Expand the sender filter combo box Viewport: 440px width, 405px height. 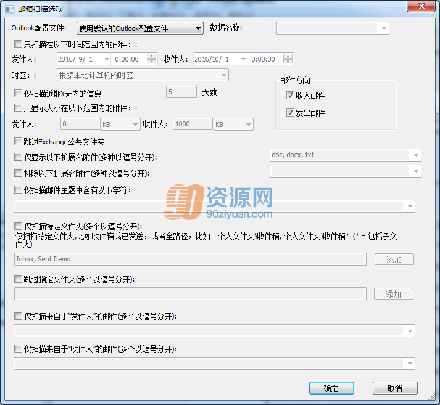click(x=410, y=331)
